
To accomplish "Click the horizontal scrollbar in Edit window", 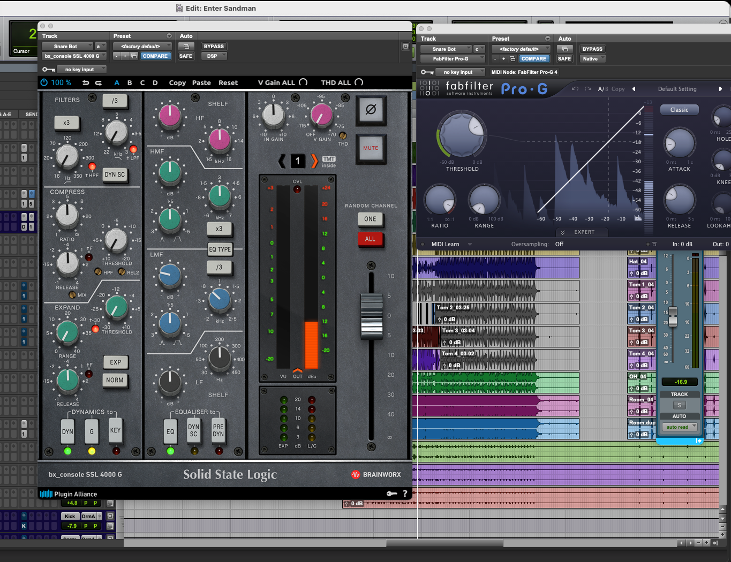I will click(444, 543).
